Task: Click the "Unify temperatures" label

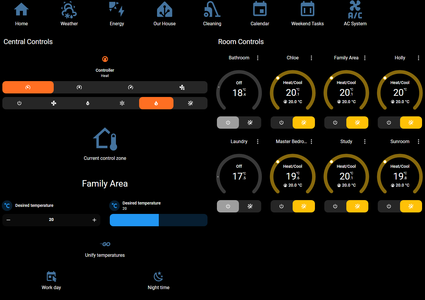Action: pos(105,255)
